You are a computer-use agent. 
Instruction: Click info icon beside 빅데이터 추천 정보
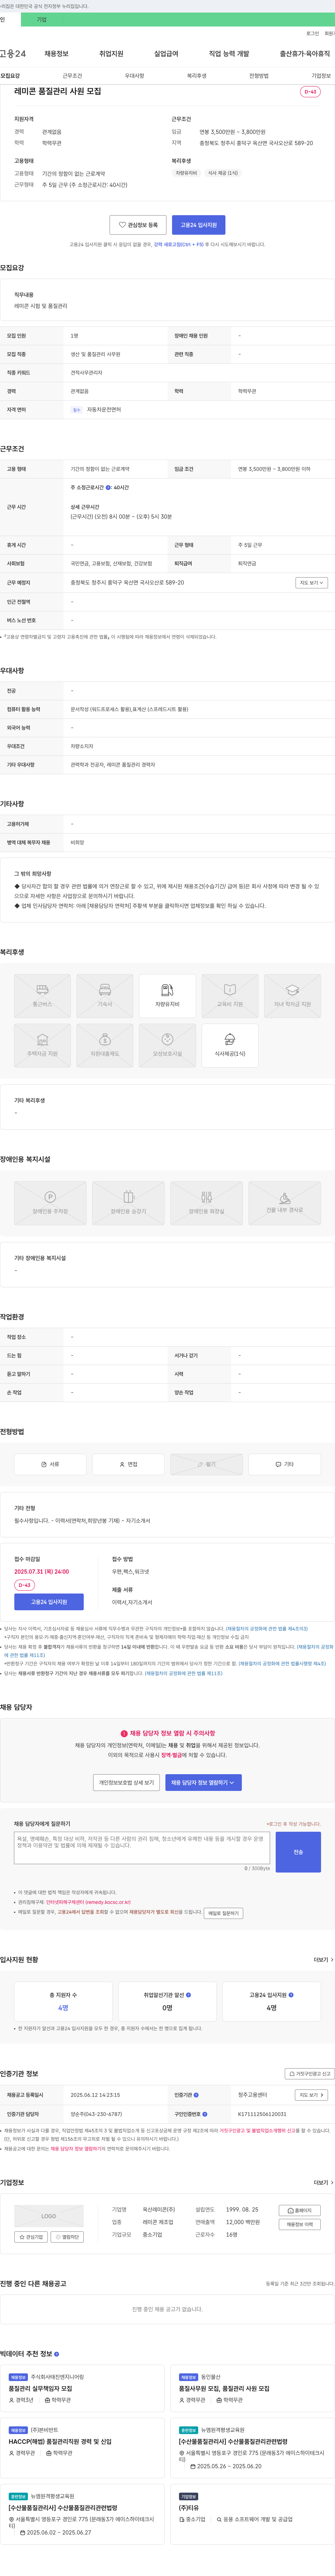click(56, 2353)
